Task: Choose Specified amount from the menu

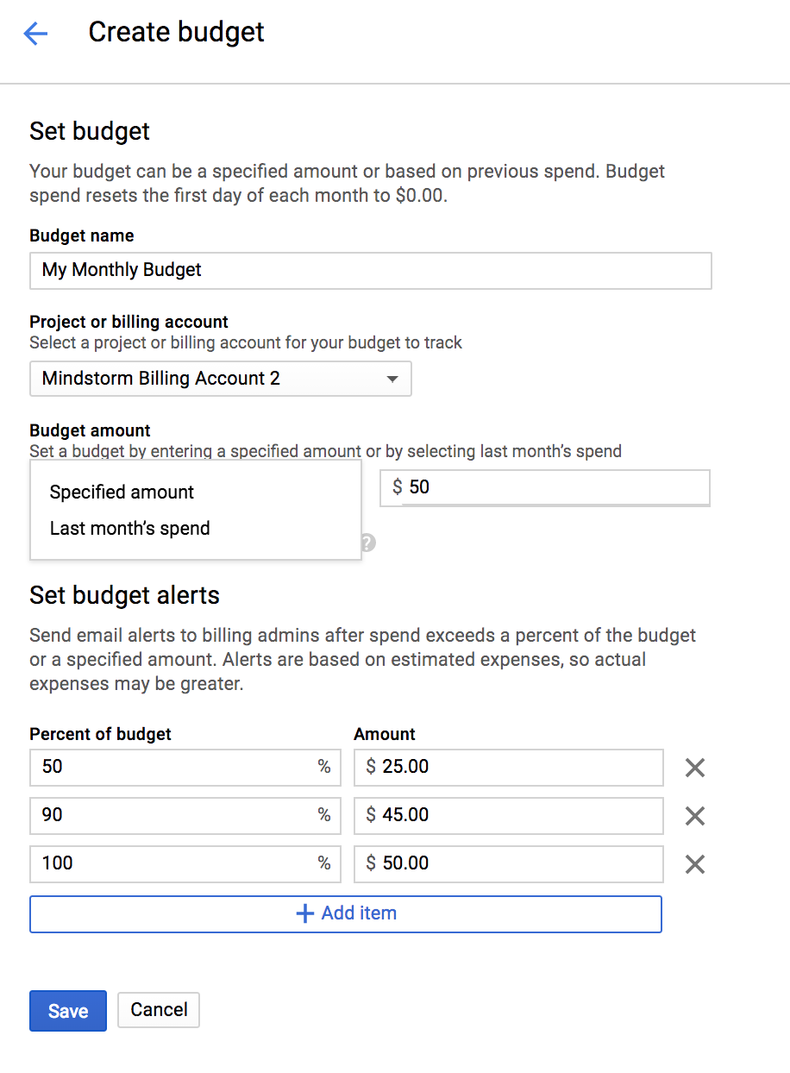Action: (122, 493)
